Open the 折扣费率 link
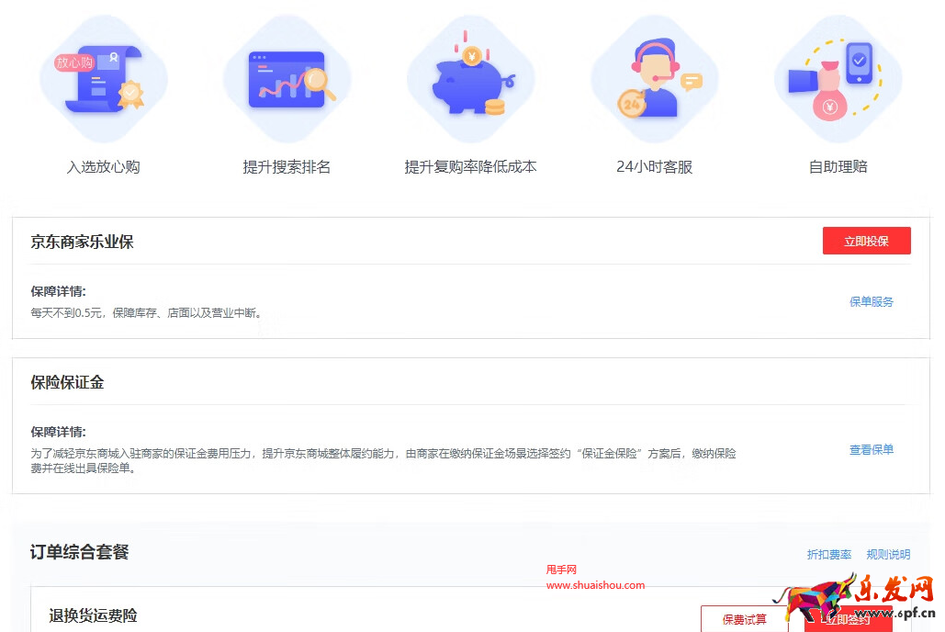The width and height of the screenshot is (945, 632). pos(829,554)
